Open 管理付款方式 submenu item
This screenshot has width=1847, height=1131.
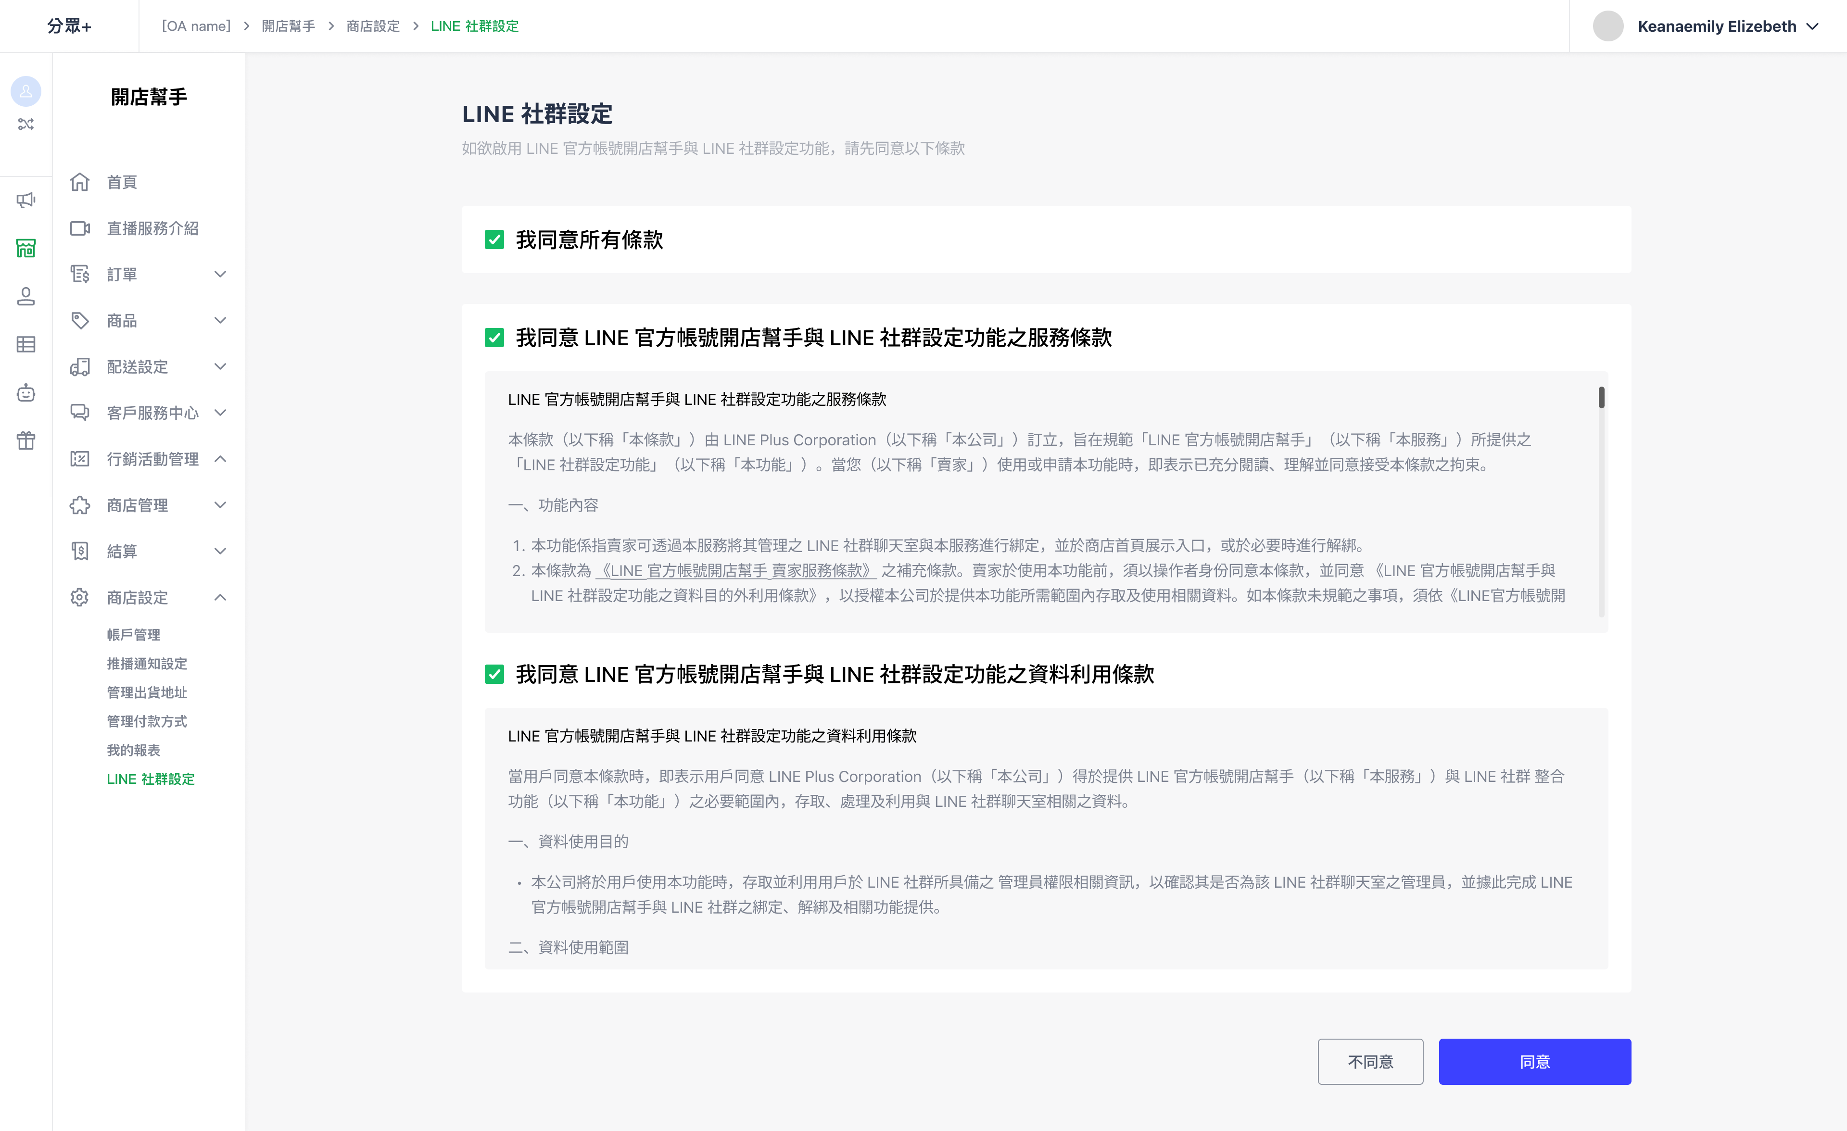point(147,721)
